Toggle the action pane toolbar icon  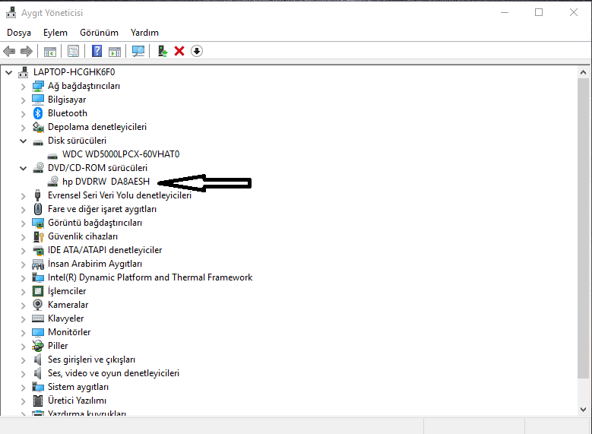(x=115, y=51)
